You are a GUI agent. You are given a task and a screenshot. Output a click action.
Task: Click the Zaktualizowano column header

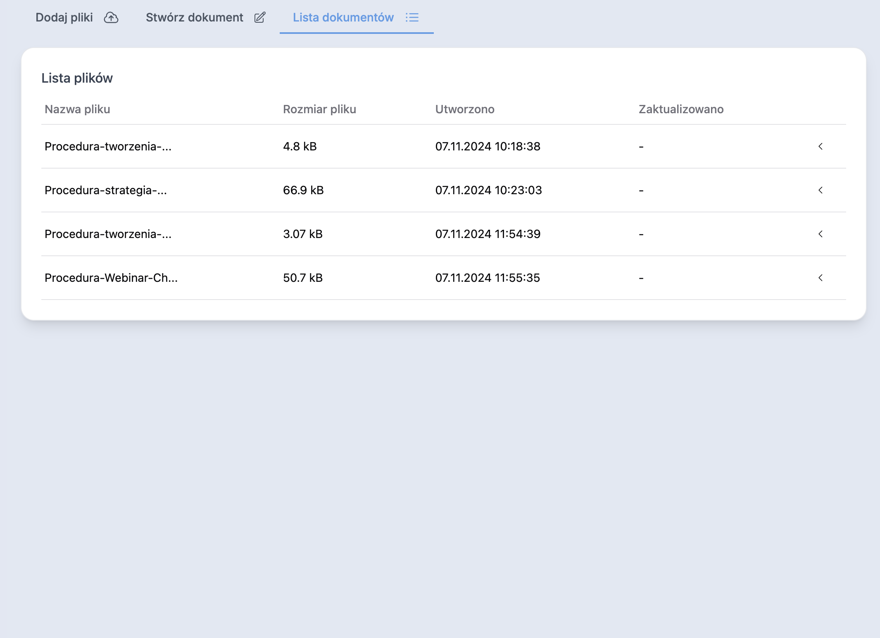[681, 109]
